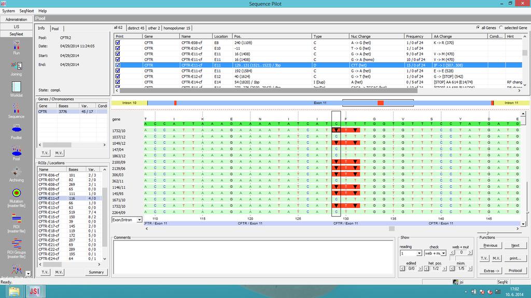Toggle print checkbox for E -> E (528) row
531x298 pixels.
118,70
